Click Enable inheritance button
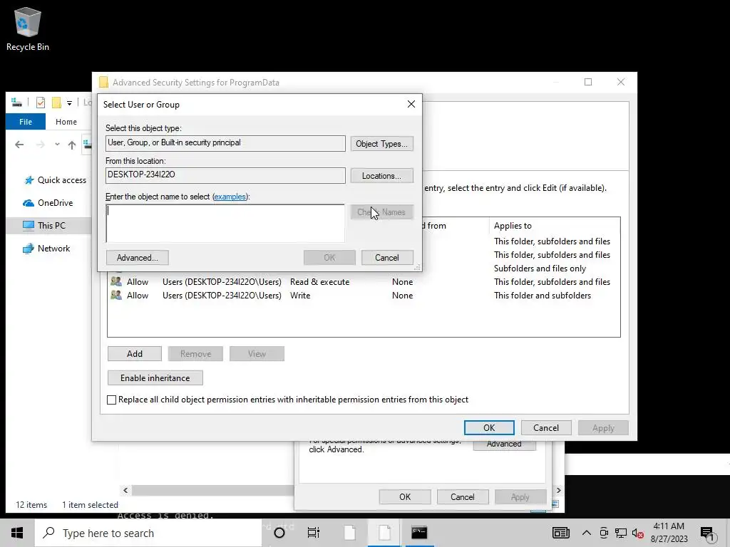 click(x=155, y=378)
